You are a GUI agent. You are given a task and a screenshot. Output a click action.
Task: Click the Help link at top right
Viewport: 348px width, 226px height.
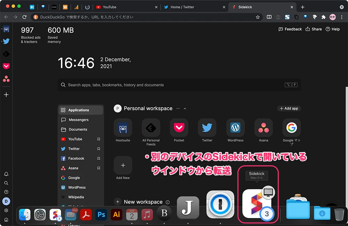(x=333, y=29)
